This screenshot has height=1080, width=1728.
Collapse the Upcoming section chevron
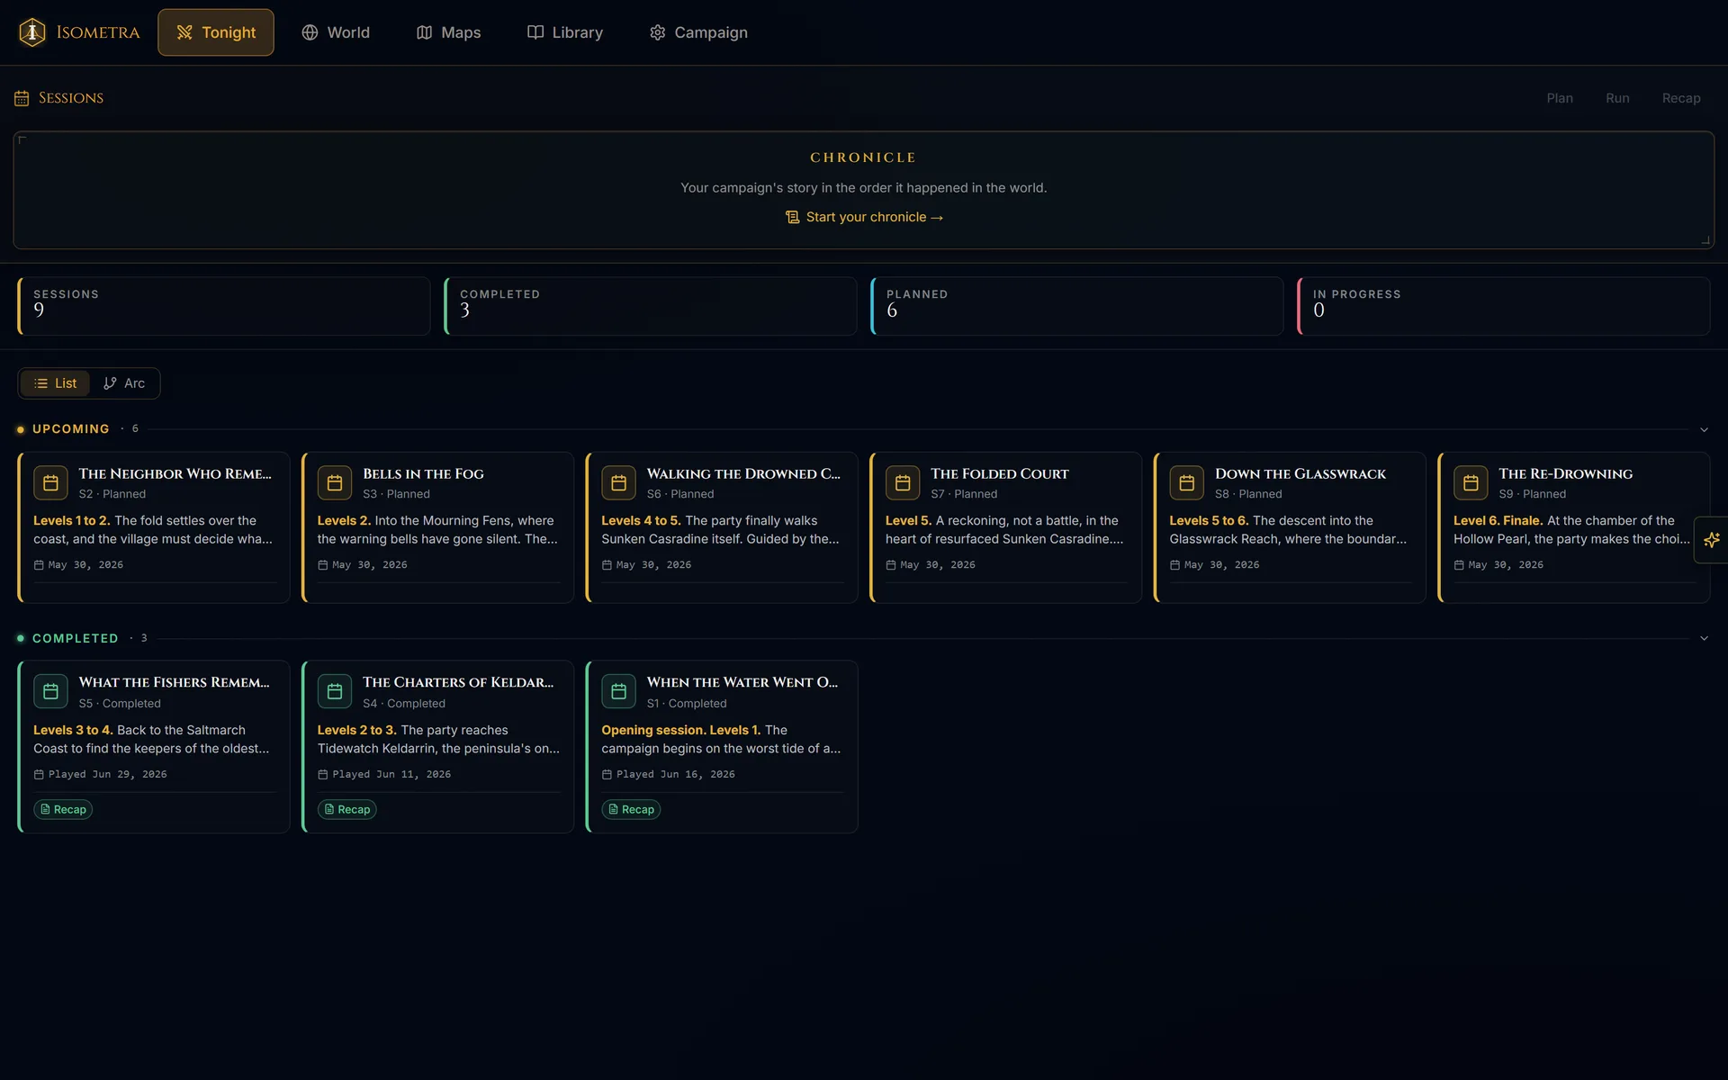click(1704, 429)
